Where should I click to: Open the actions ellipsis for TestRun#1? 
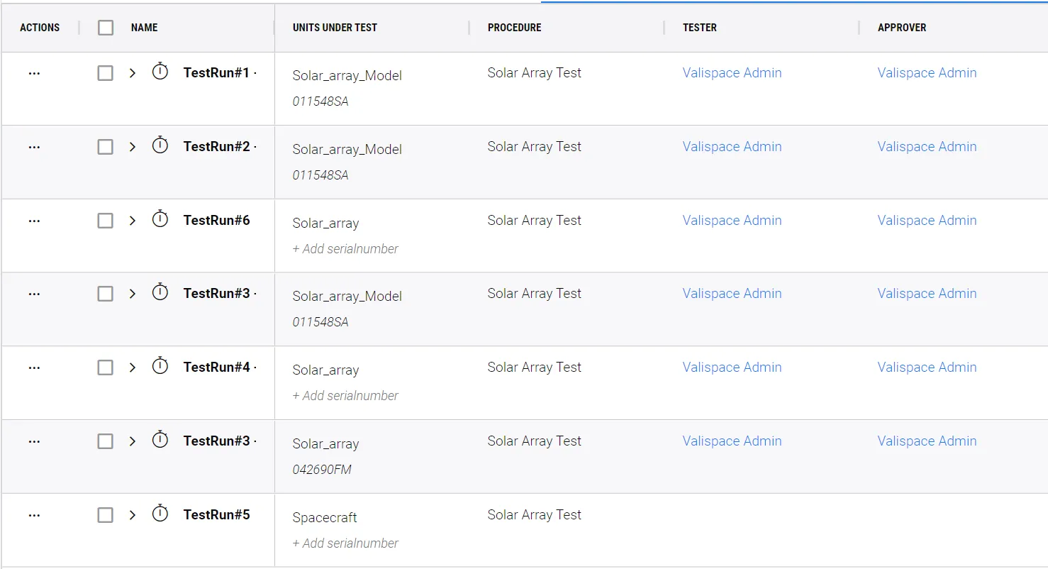click(34, 73)
